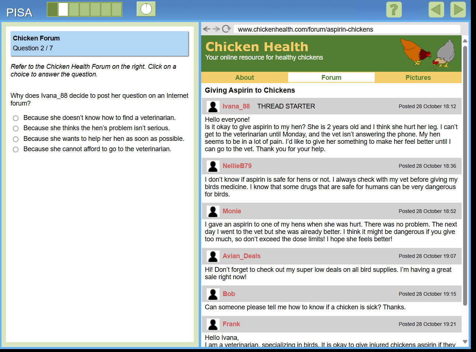Open NellieB79's username link

pyautogui.click(x=237, y=166)
